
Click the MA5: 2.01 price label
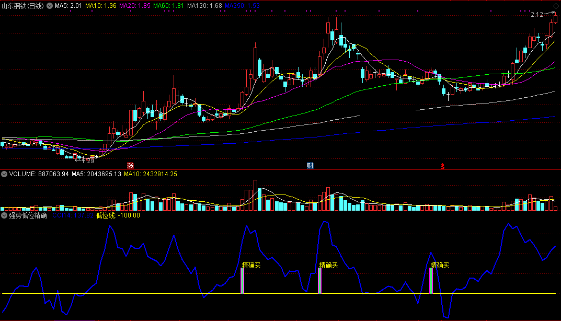68,6
